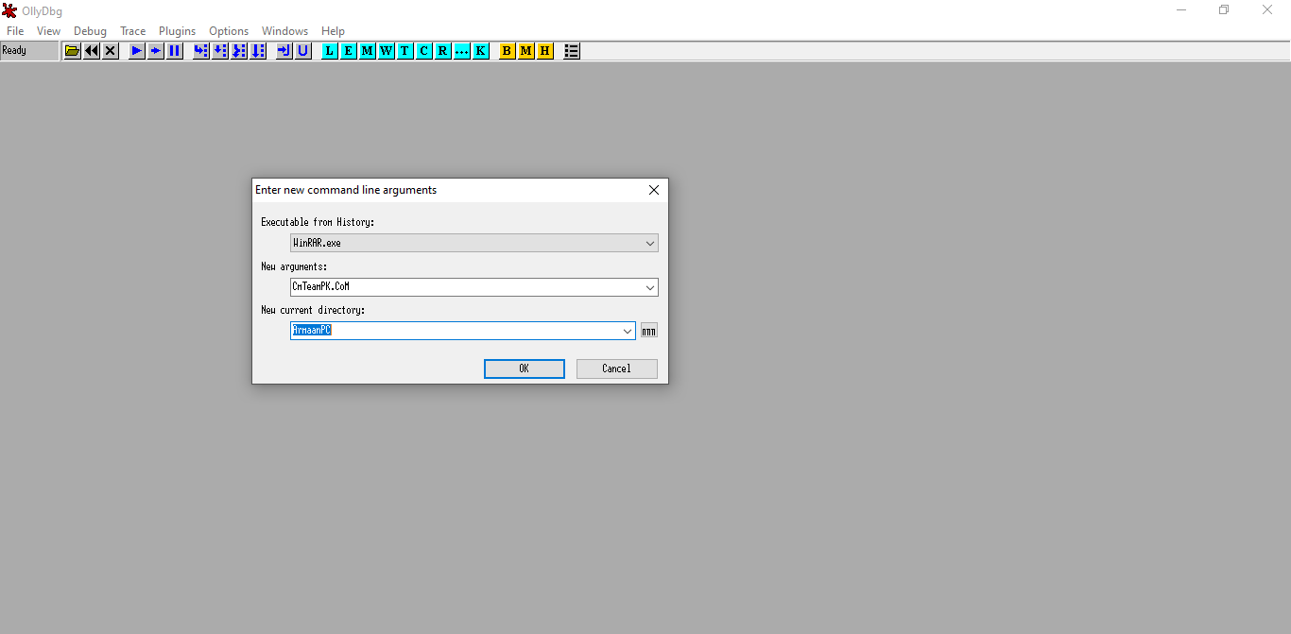Viewport: 1291px width, 634px height.
Task: Open Executable modules with E icon
Action: (349, 51)
